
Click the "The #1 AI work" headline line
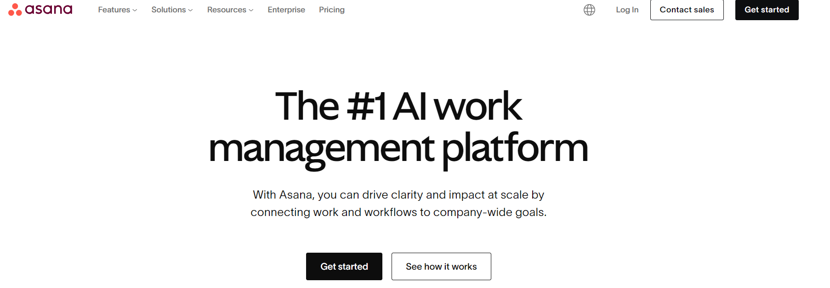point(398,106)
